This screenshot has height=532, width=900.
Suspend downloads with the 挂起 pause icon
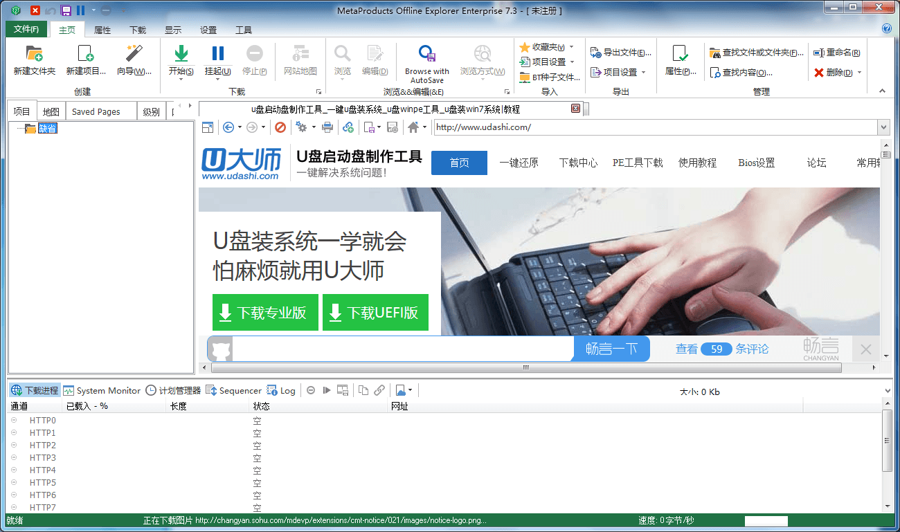point(218,53)
